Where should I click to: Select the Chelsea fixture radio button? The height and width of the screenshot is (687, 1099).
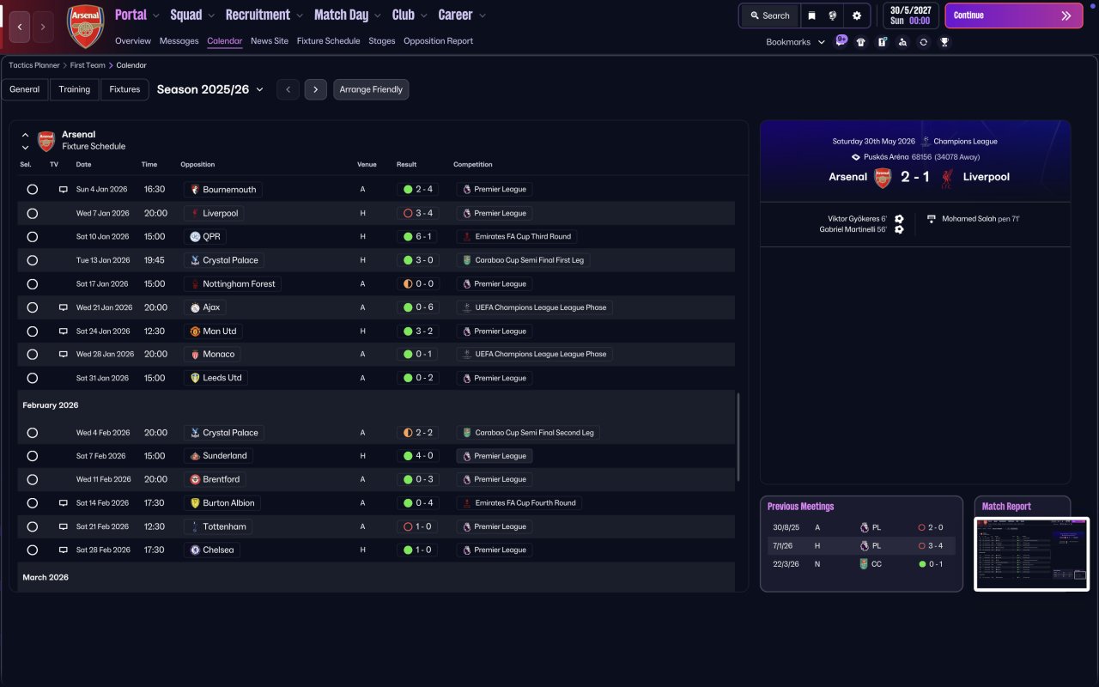click(32, 550)
